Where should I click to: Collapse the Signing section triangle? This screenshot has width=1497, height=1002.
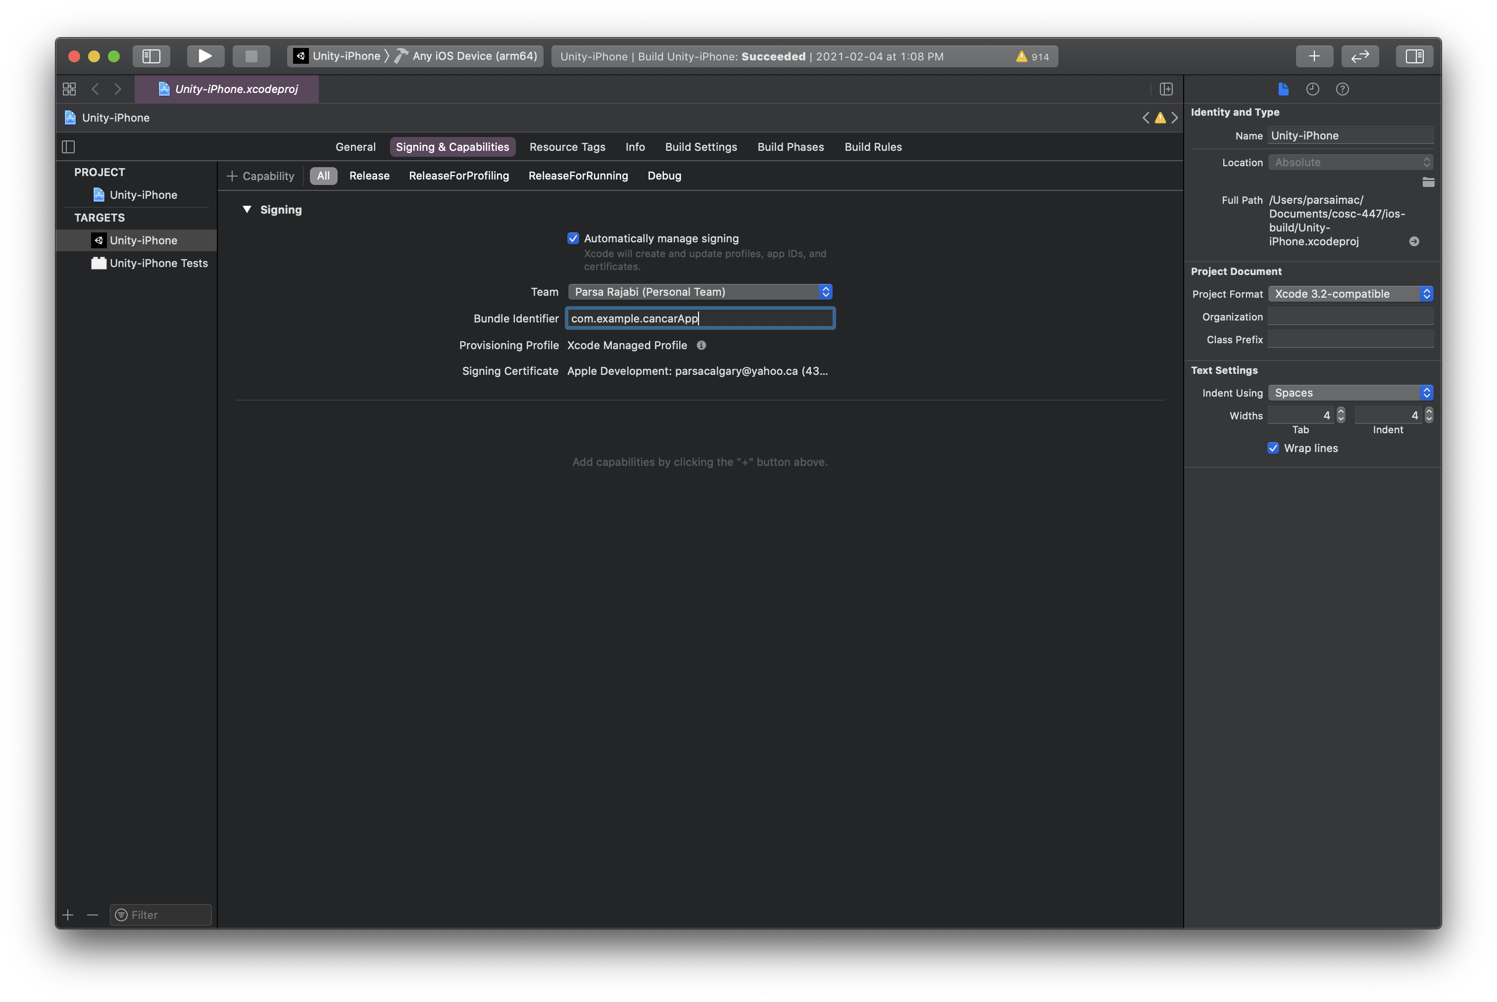247,210
